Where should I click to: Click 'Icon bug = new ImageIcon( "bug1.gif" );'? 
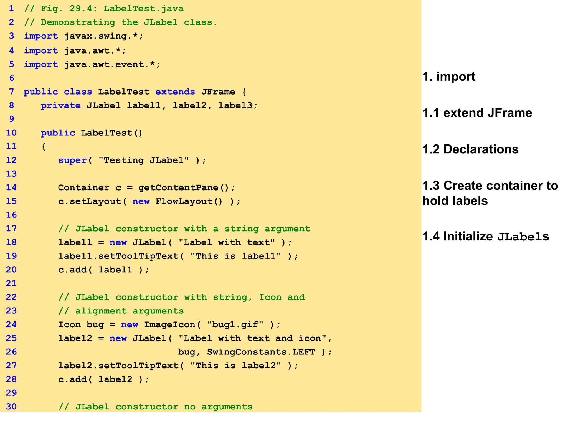click(x=169, y=324)
